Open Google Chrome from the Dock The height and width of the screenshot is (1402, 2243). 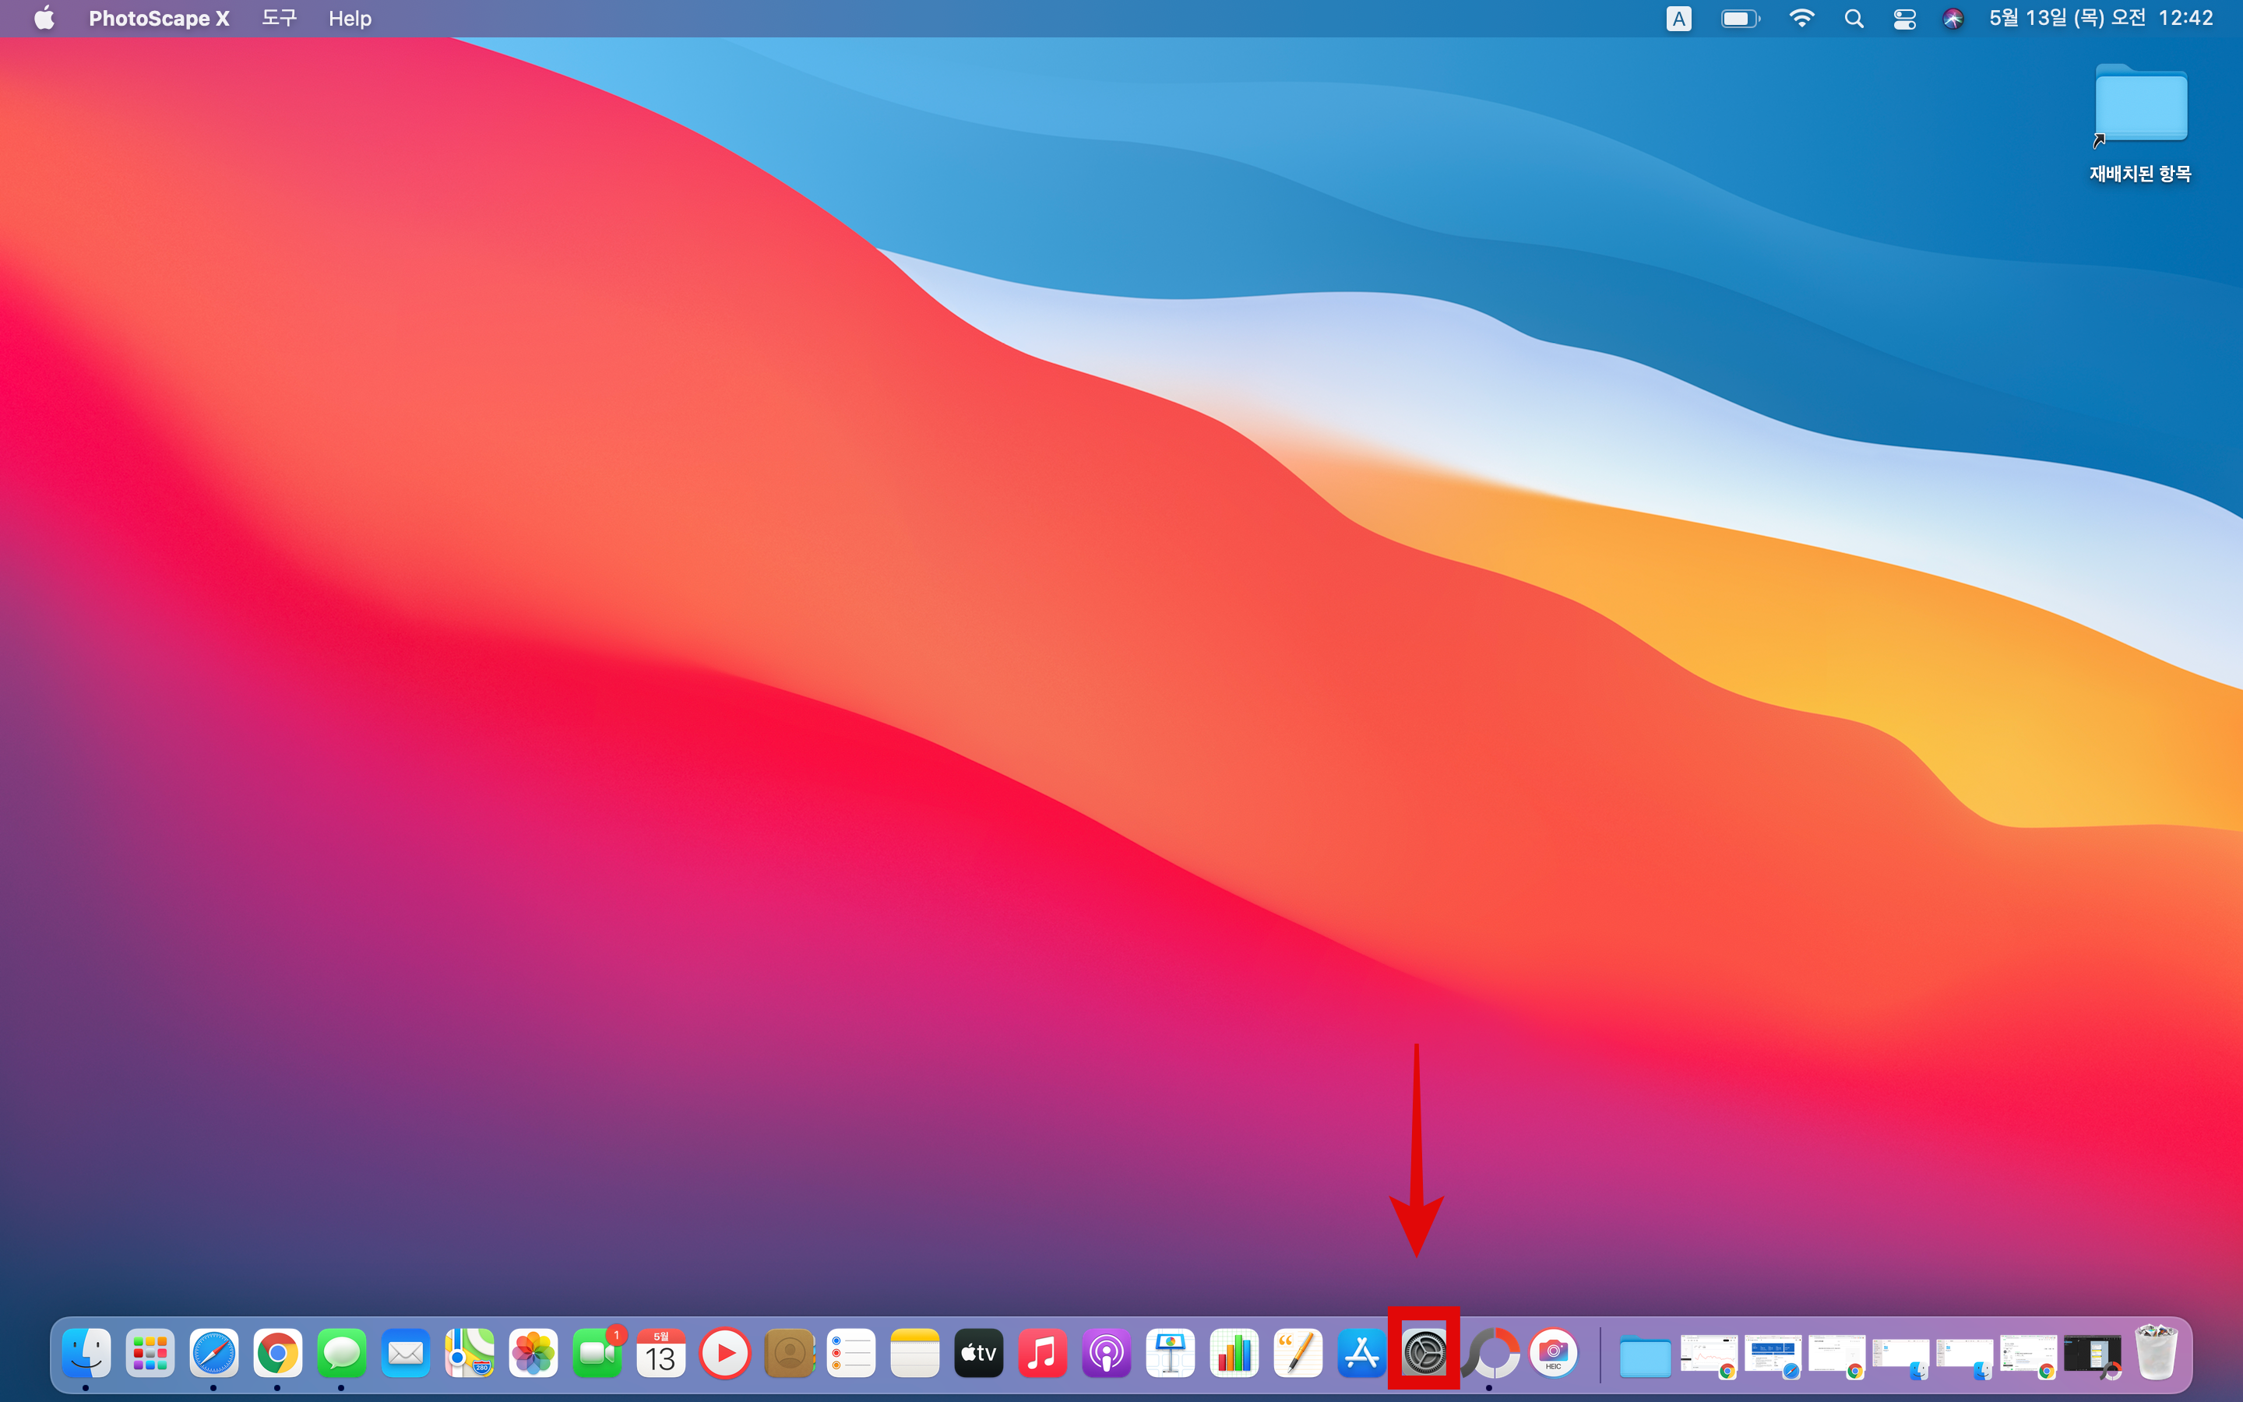click(278, 1353)
